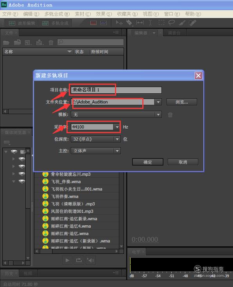
Task: Select the Slip tool
Action: tap(140, 23)
